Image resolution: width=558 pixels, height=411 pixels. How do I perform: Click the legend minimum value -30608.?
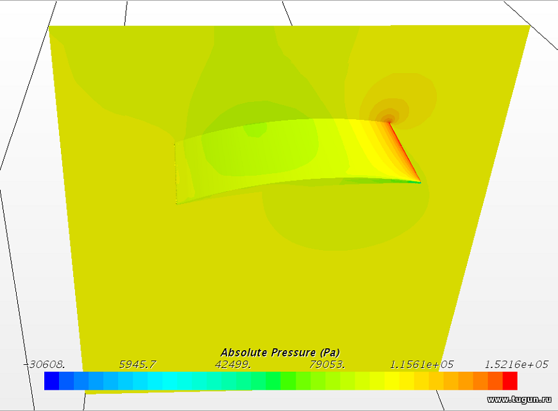click(x=44, y=364)
